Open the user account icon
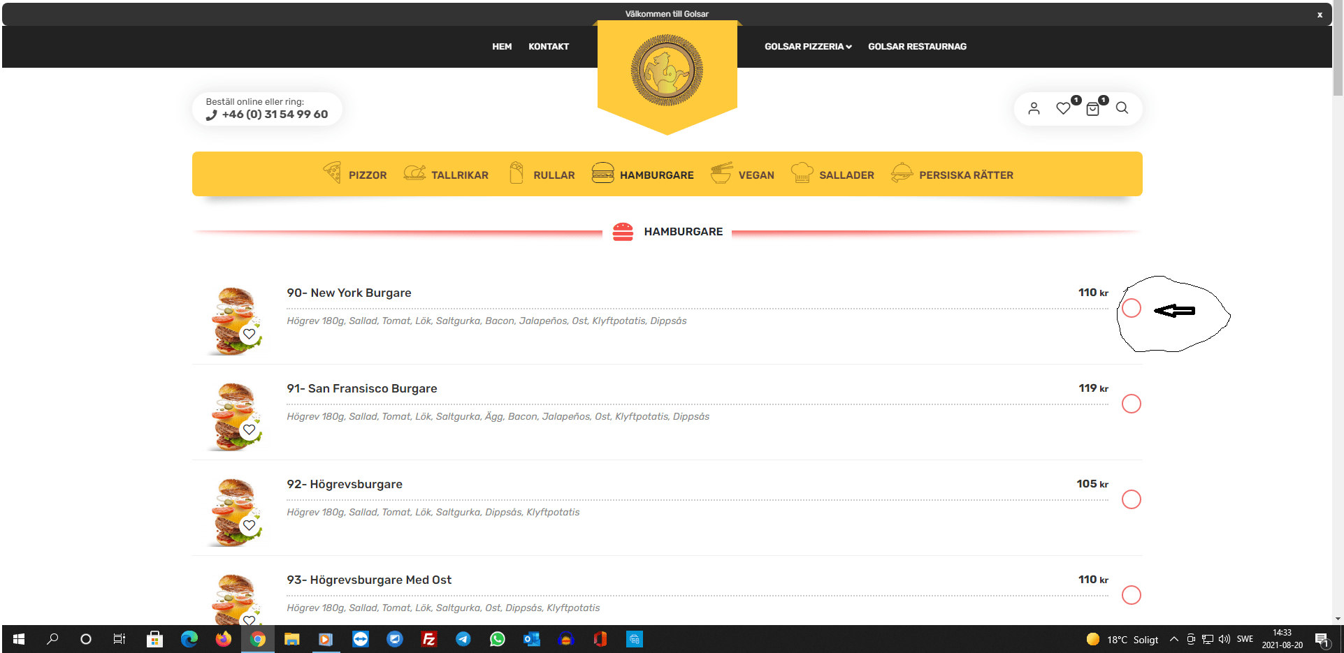 click(x=1034, y=108)
